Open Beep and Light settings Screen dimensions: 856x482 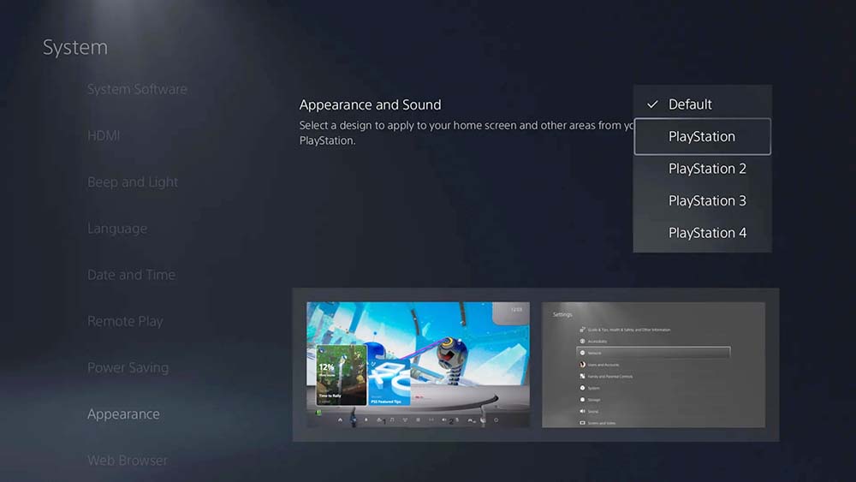coord(133,181)
